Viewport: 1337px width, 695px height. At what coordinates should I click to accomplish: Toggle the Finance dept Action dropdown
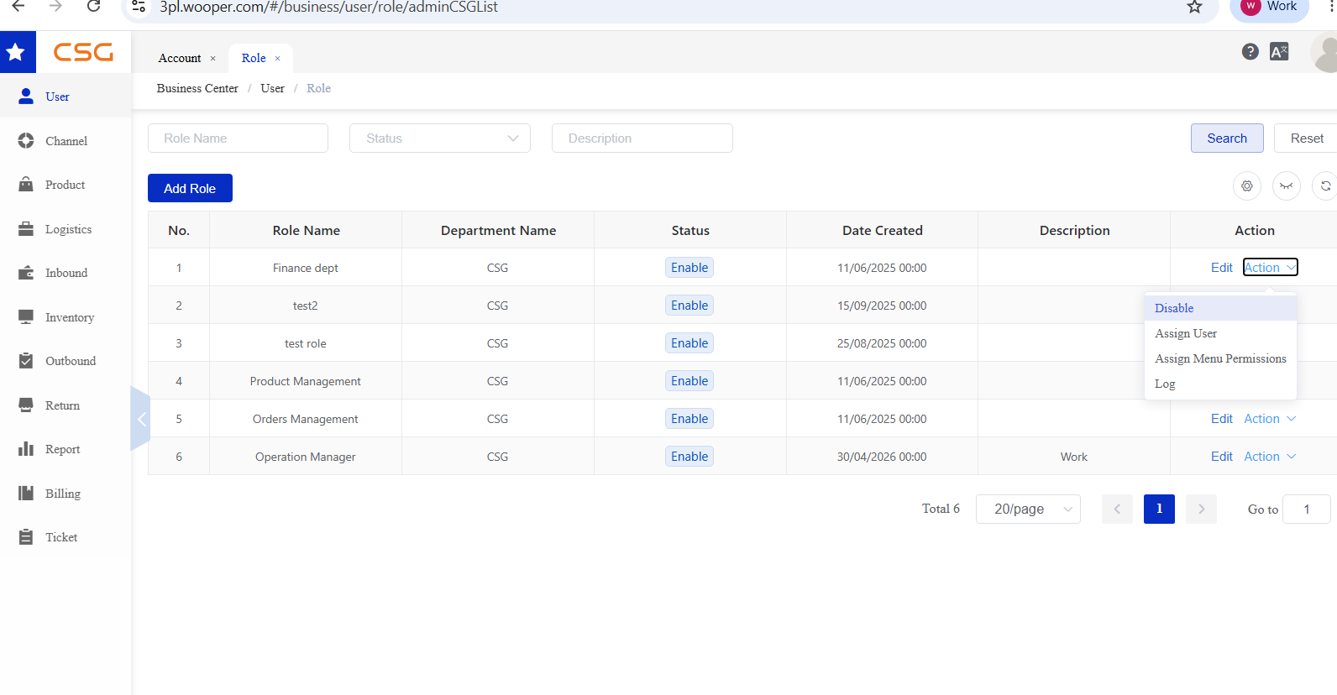[1271, 268]
